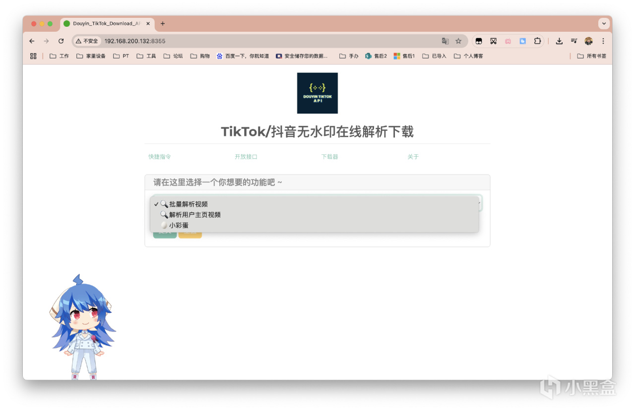
Task: Open the 快捷指令 link
Action: (x=160, y=157)
